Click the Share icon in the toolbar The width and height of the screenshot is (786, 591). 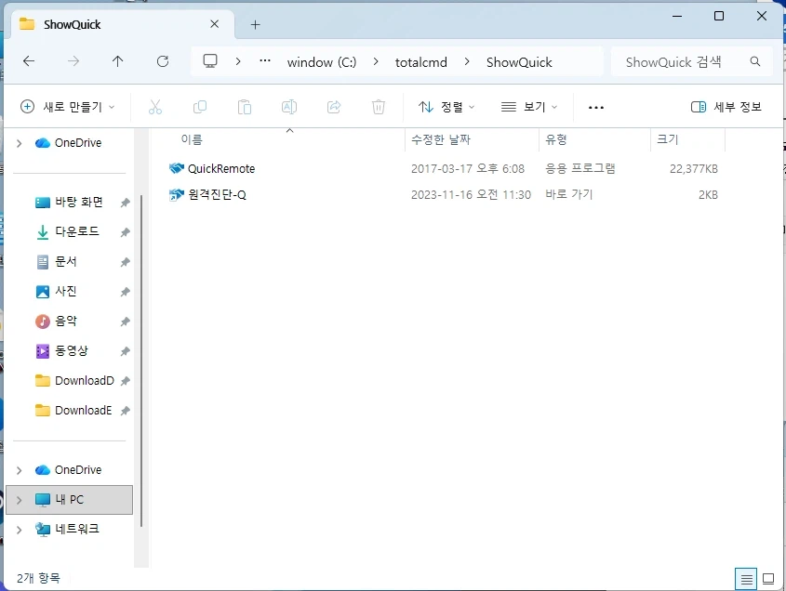pos(334,106)
